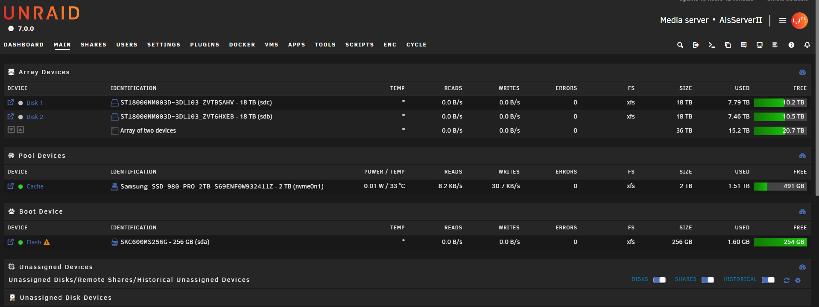Click spin down all disks arrow button

(12, 130)
